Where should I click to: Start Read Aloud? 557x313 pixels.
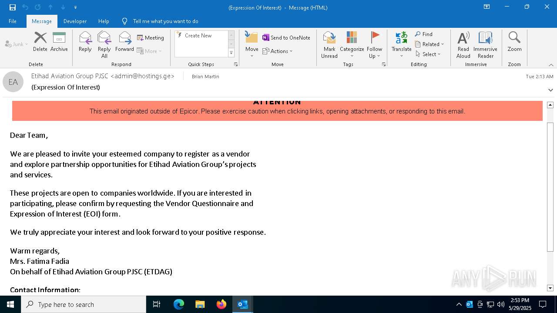[x=463, y=45]
